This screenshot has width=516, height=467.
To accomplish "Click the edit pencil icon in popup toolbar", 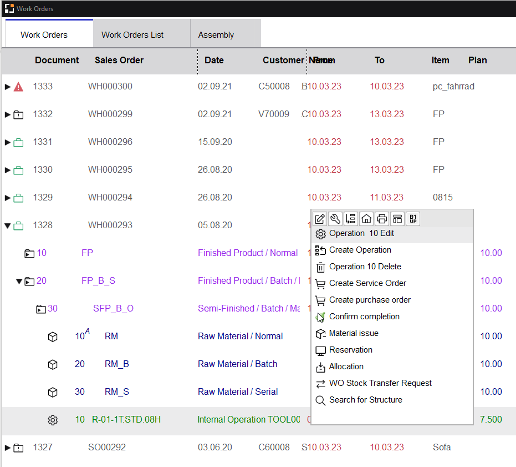I will tap(320, 219).
